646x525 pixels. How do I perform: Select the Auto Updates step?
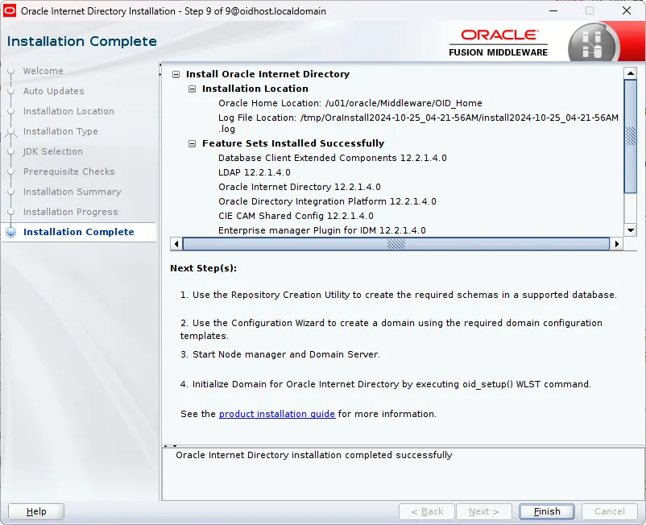pyautogui.click(x=53, y=91)
